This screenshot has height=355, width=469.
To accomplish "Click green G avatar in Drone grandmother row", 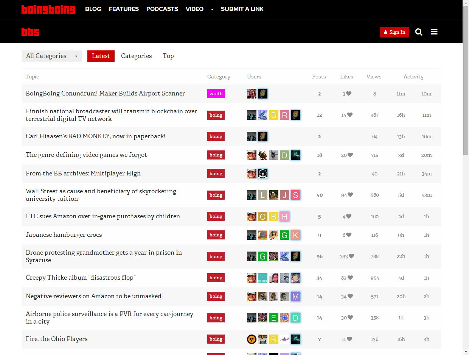I will click(262, 256).
